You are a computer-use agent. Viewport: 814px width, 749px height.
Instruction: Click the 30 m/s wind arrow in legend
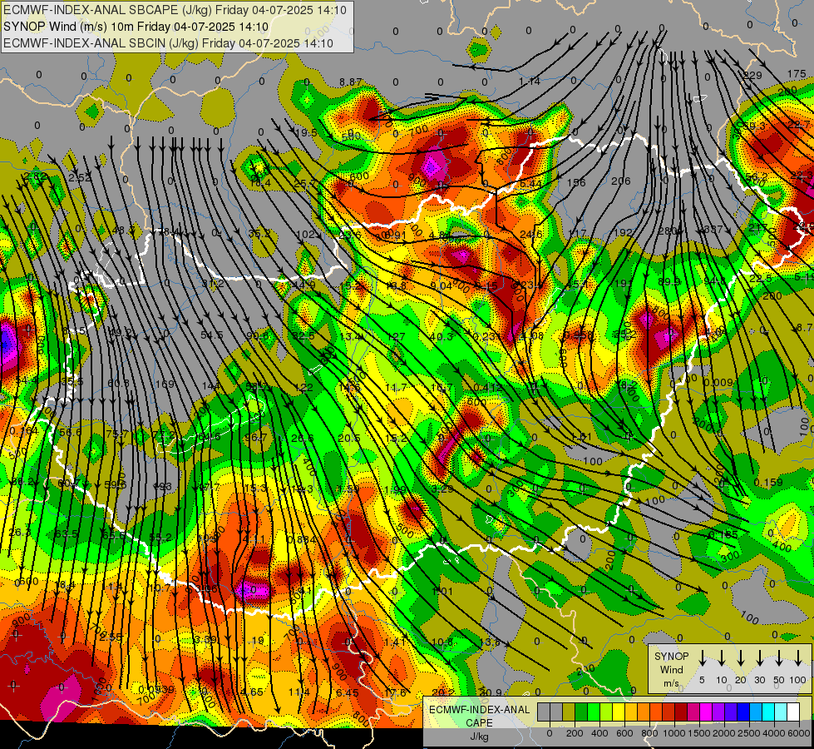(759, 658)
